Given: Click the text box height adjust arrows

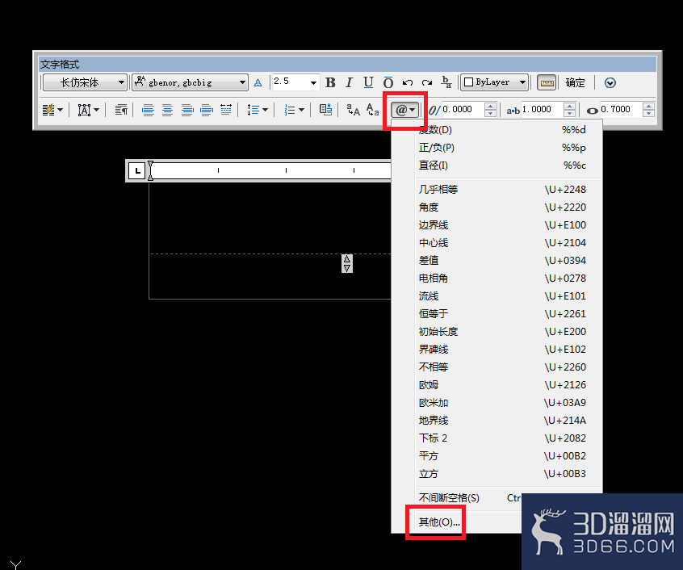Looking at the screenshot, I should (x=346, y=263).
